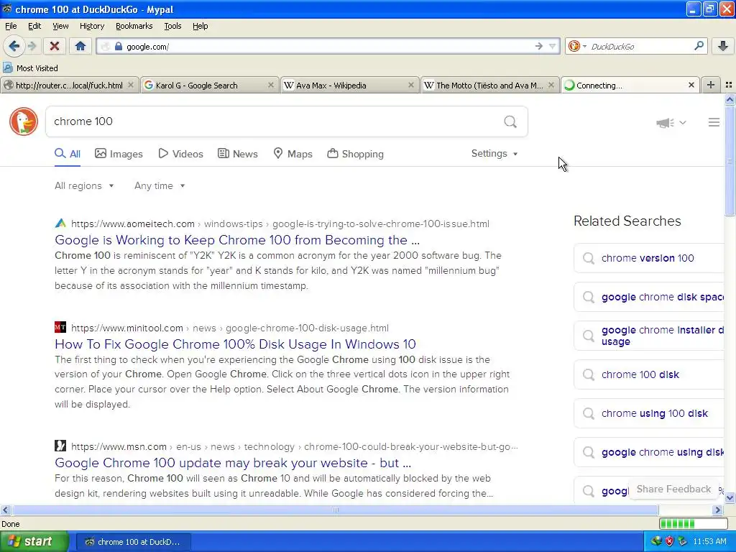Open the DuckDuckGo hamburger menu
Screen dimensions: 736x552
point(714,122)
